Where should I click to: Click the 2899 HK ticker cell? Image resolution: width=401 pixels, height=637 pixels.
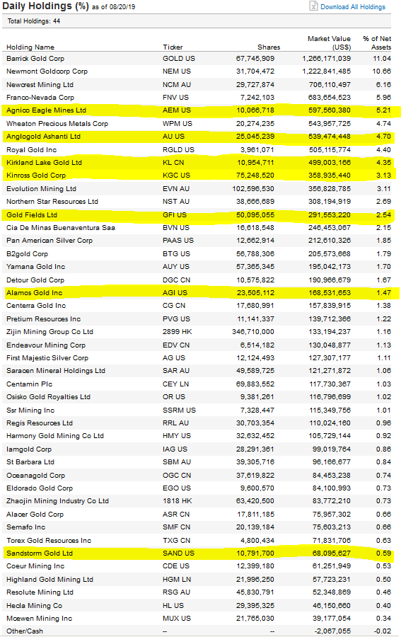(x=178, y=332)
